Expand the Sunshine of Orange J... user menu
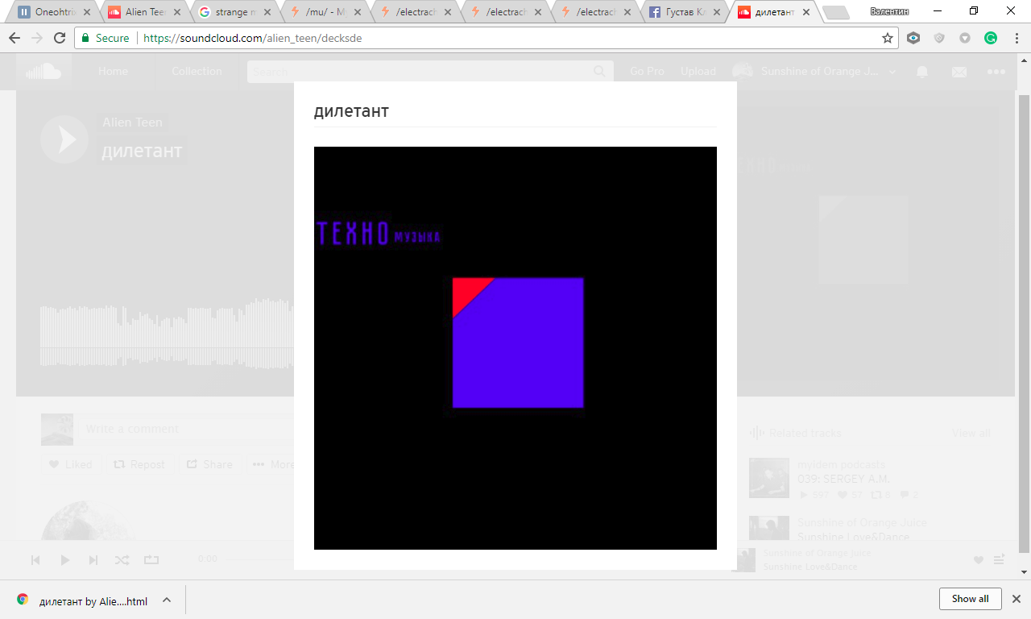The height and width of the screenshot is (619, 1031). pos(814,71)
